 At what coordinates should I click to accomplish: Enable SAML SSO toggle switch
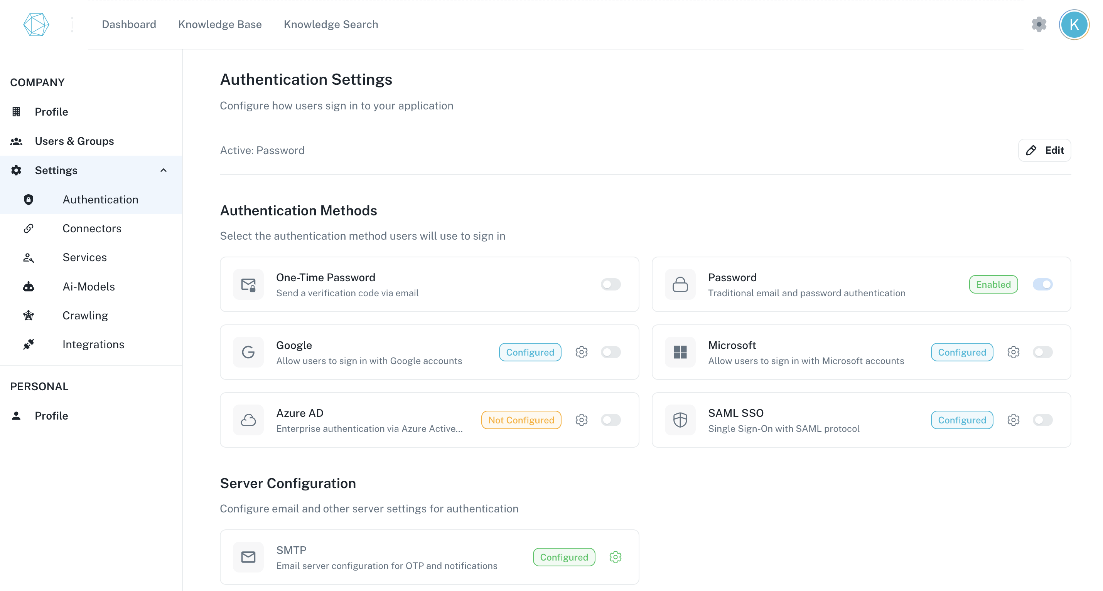1042,420
